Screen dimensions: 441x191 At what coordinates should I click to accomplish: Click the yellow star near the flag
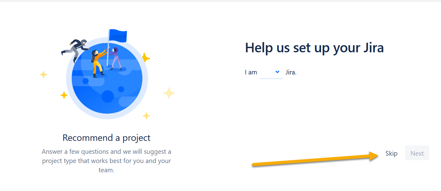click(x=146, y=57)
